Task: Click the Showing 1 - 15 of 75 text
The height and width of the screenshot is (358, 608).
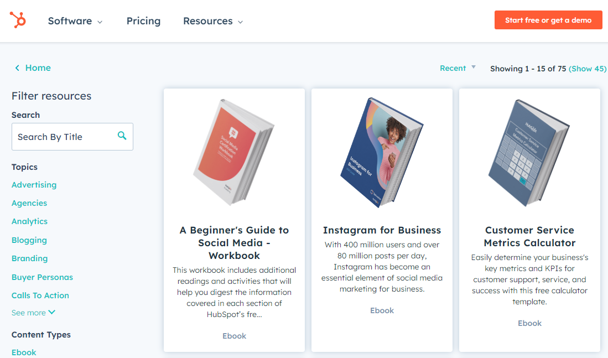Action: [528, 69]
